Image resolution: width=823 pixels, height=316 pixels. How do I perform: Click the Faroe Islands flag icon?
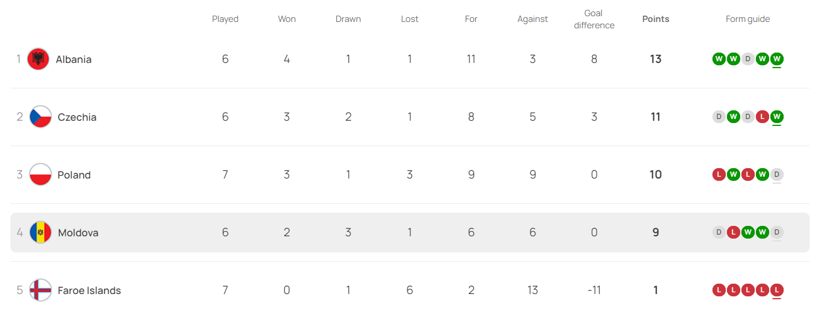[41, 290]
